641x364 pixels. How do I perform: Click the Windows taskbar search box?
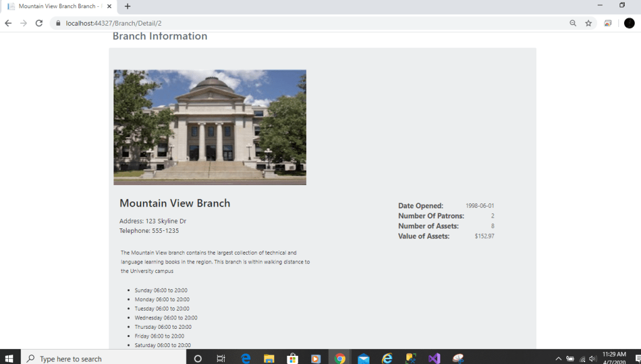[103, 358]
